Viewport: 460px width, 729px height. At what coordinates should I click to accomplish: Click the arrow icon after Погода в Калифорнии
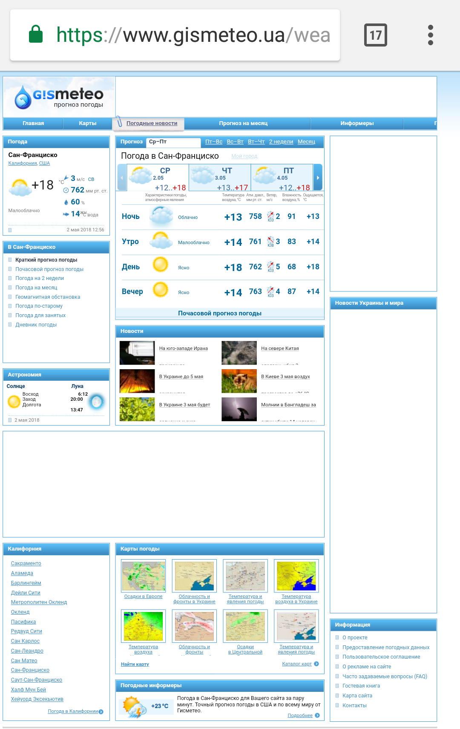click(101, 712)
